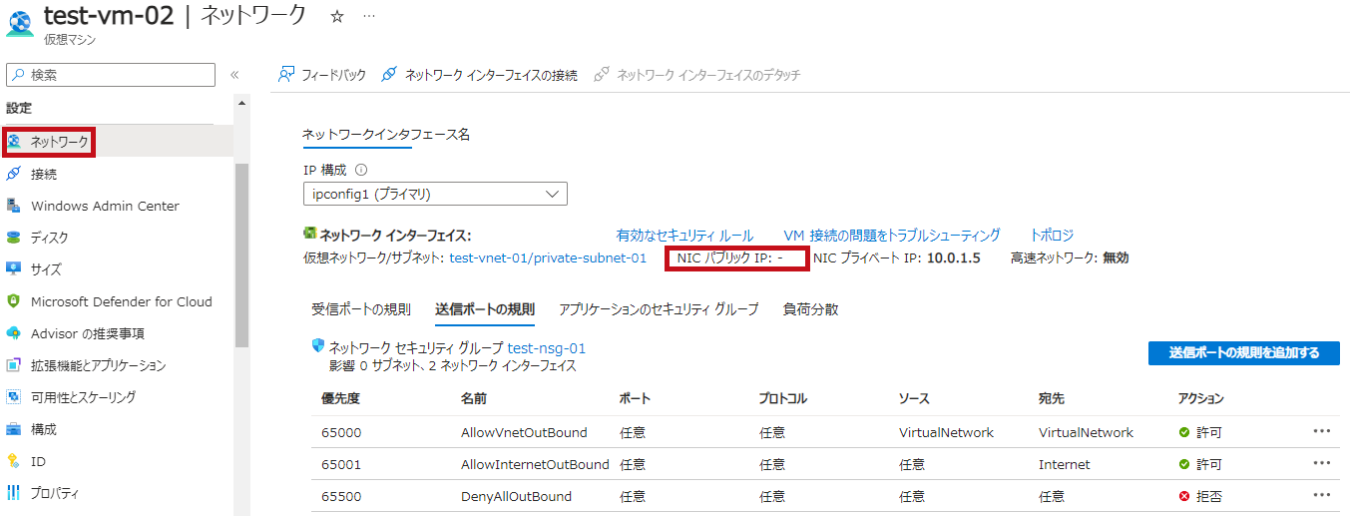Click the 宛先 column header
Viewport: 1350px width, 516px height.
pyautogui.click(x=1052, y=398)
